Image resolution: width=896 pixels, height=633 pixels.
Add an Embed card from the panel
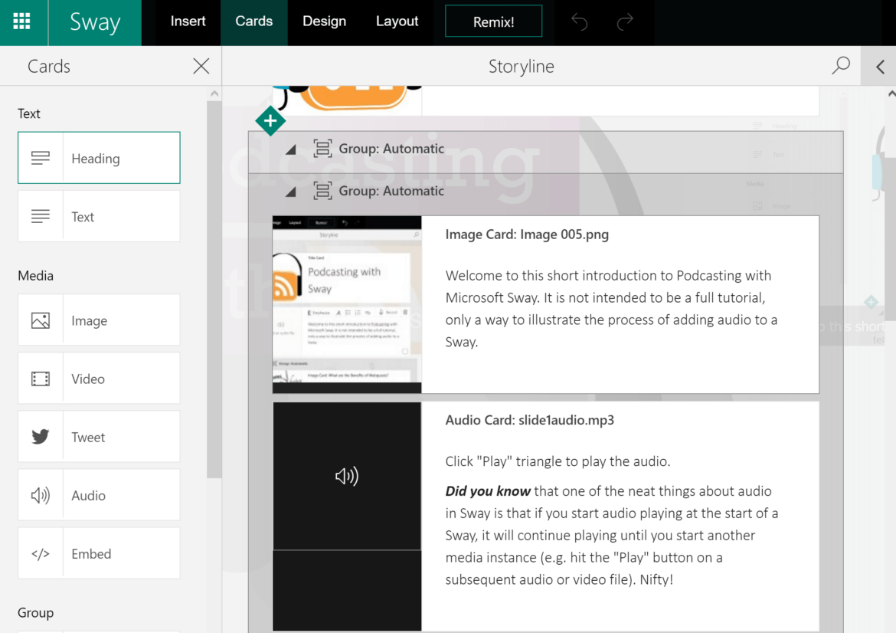(99, 553)
